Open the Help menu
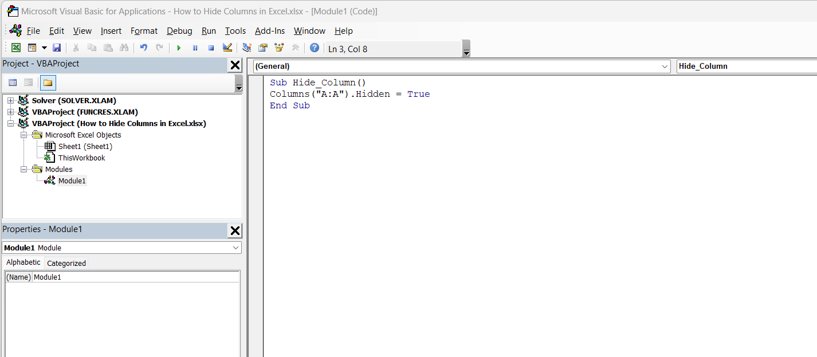The image size is (817, 357). pyautogui.click(x=344, y=31)
